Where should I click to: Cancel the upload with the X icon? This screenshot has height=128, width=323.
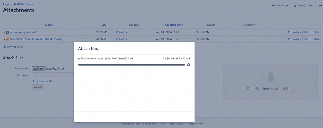(188, 65)
